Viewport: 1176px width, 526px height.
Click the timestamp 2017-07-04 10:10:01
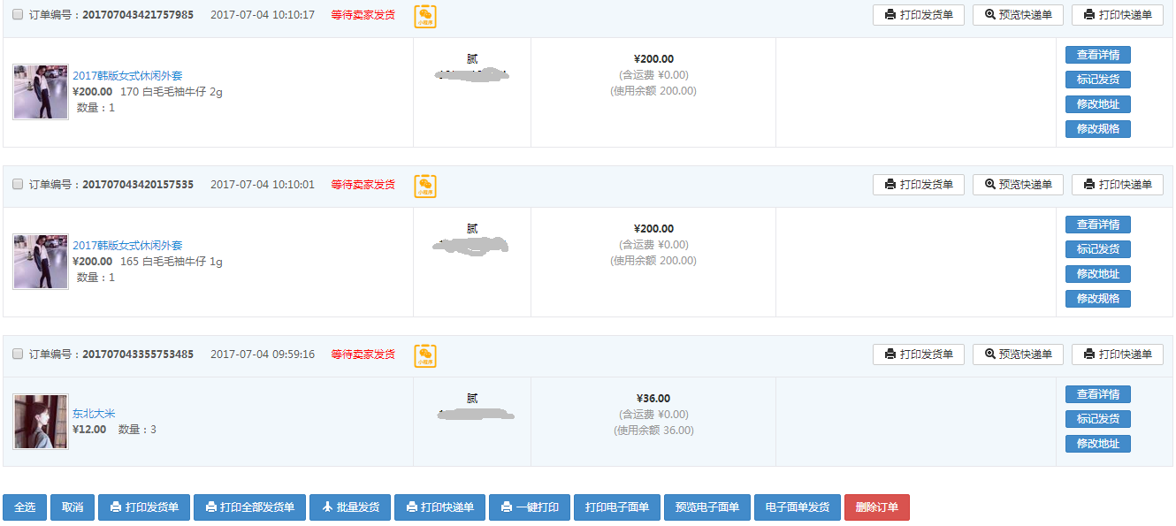coord(263,185)
